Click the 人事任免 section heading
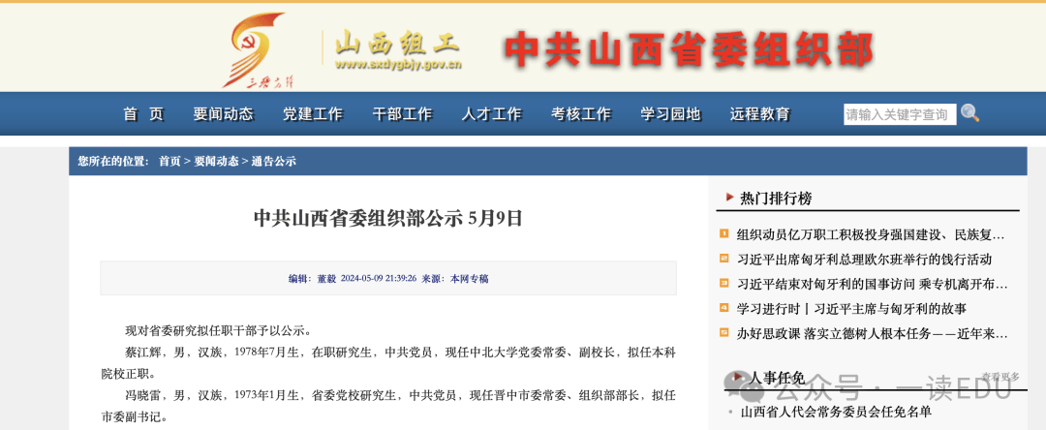The height and width of the screenshot is (430, 1046). pos(777,378)
